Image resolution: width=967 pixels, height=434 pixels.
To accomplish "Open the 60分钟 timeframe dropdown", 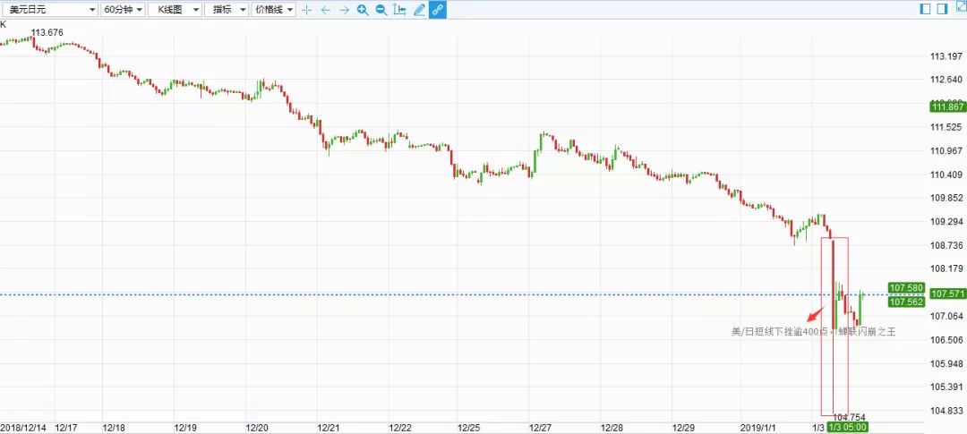I will (123, 10).
